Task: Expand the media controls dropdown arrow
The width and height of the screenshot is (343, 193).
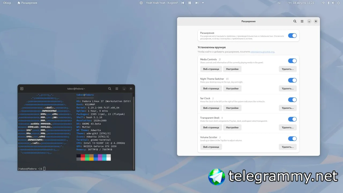Action: pyautogui.click(x=203, y=3)
